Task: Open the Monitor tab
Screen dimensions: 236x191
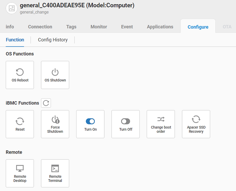Action: click(x=99, y=27)
